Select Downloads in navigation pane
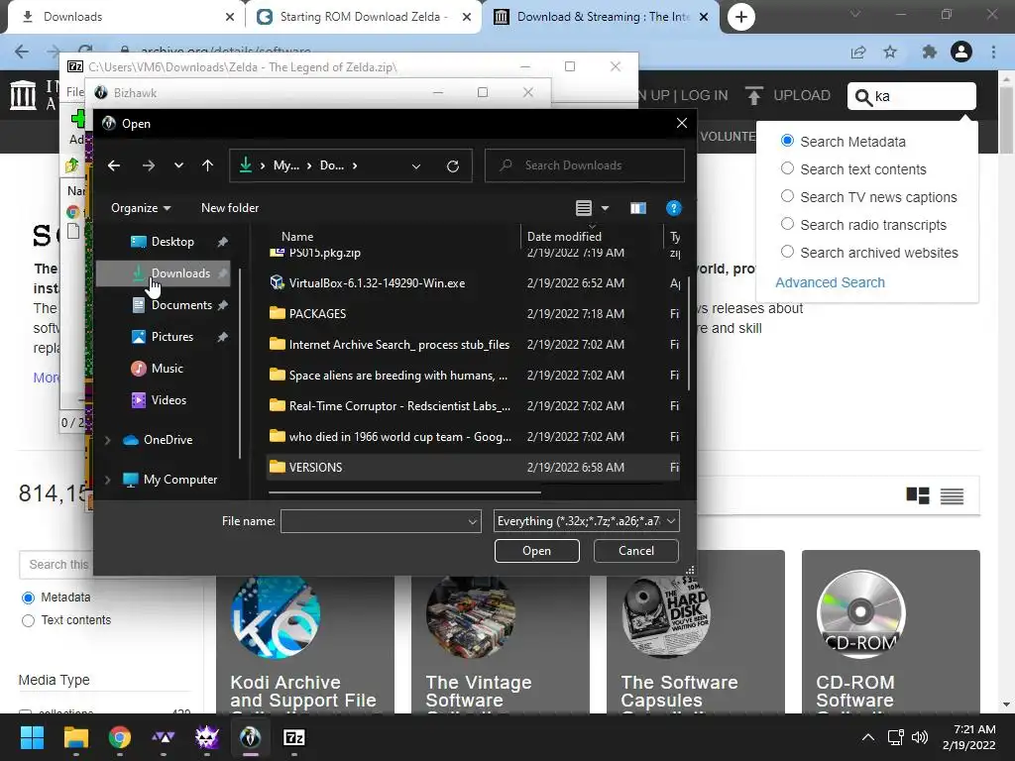 pos(164,273)
